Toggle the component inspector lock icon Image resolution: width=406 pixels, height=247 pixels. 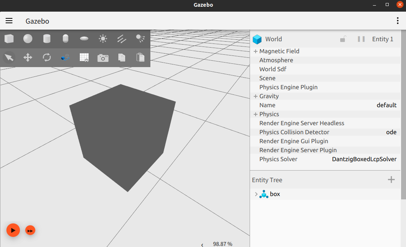click(343, 39)
